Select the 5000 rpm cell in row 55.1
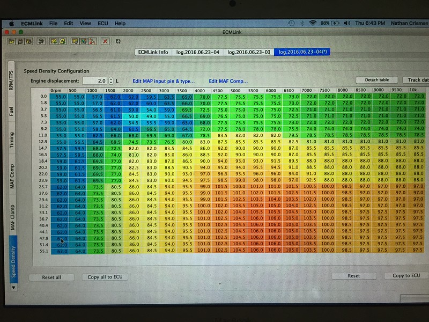 [238, 250]
